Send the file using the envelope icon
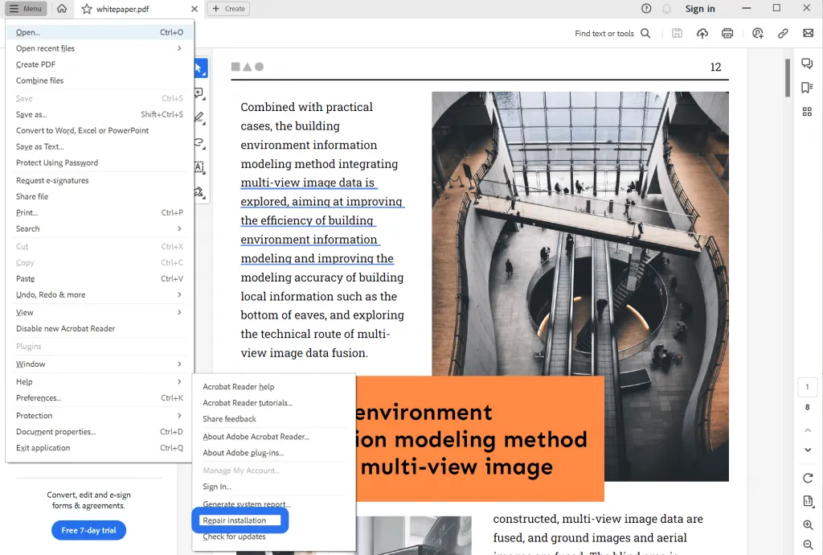The height and width of the screenshot is (555, 823). [x=807, y=33]
